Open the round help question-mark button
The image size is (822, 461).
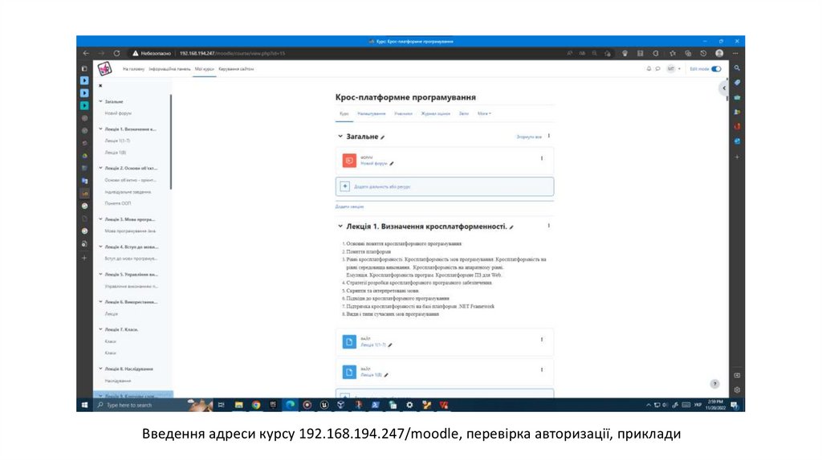point(714,384)
